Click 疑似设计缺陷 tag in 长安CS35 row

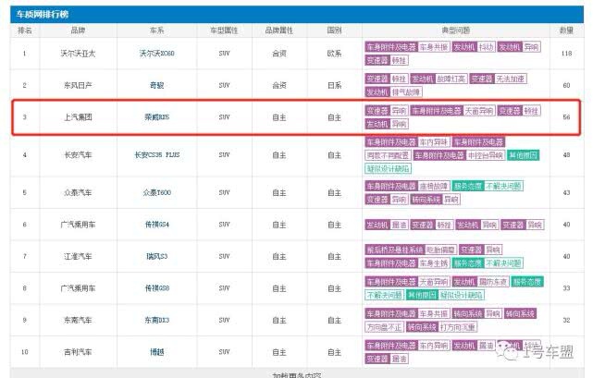click(x=388, y=168)
